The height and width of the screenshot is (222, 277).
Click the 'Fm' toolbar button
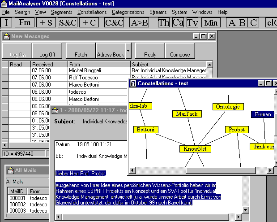point(25,22)
